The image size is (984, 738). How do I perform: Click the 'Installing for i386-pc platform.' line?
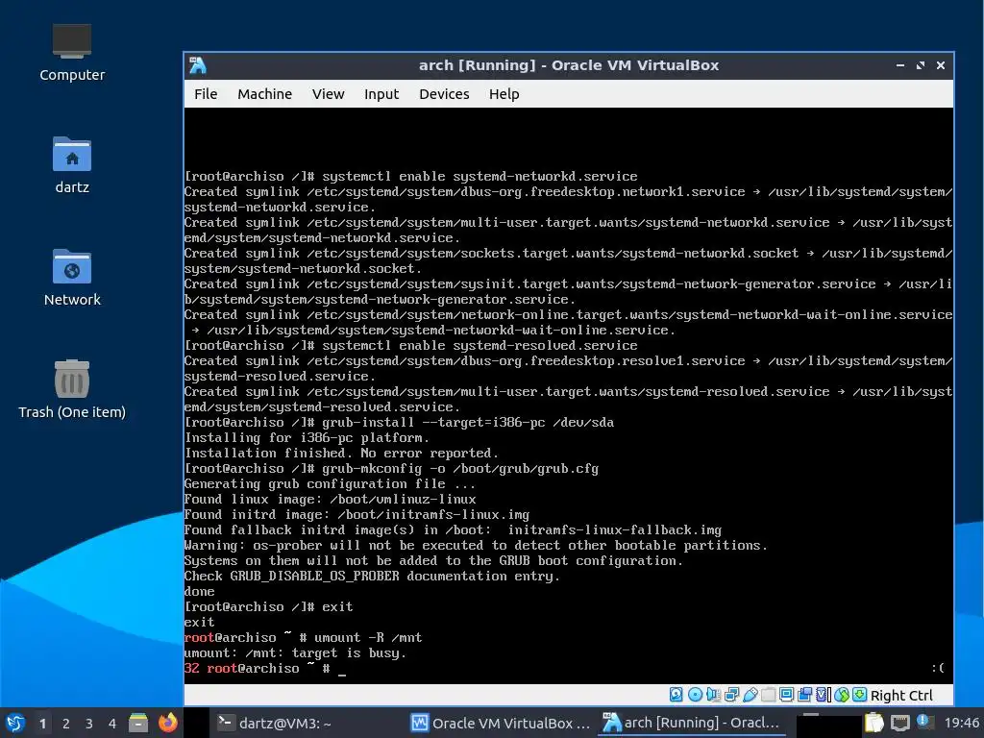click(307, 438)
